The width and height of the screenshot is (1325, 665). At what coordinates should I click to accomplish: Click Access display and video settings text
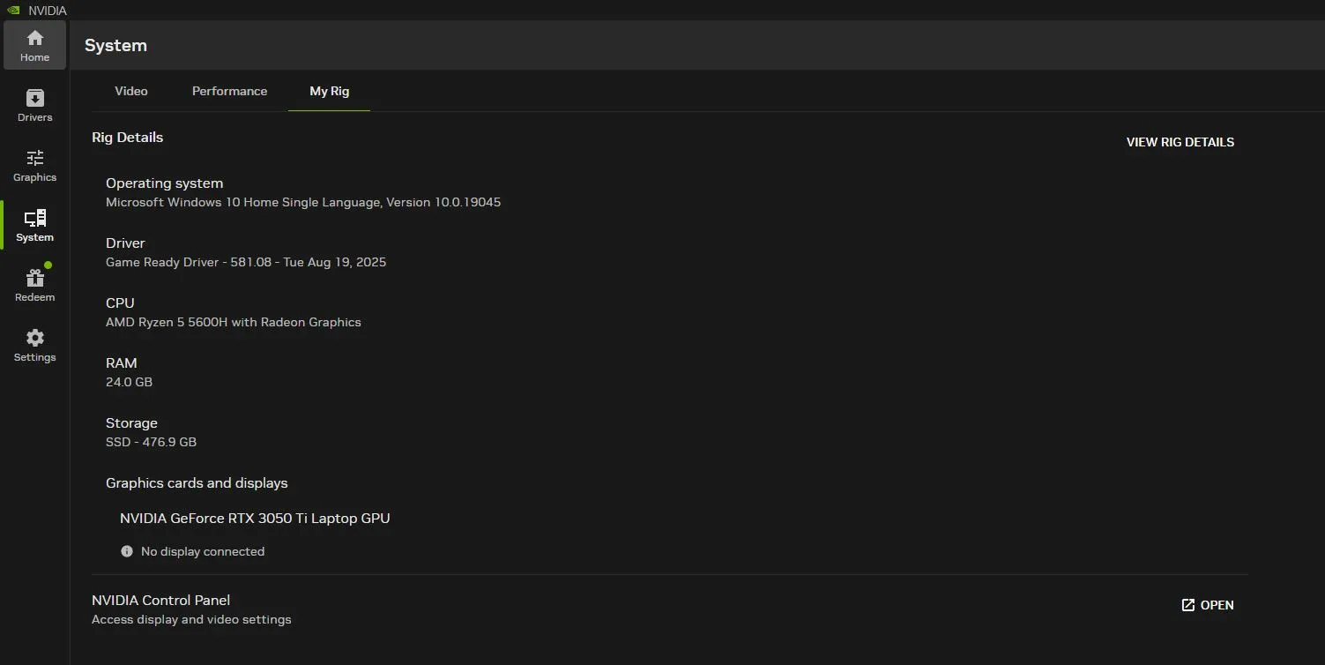(x=191, y=619)
